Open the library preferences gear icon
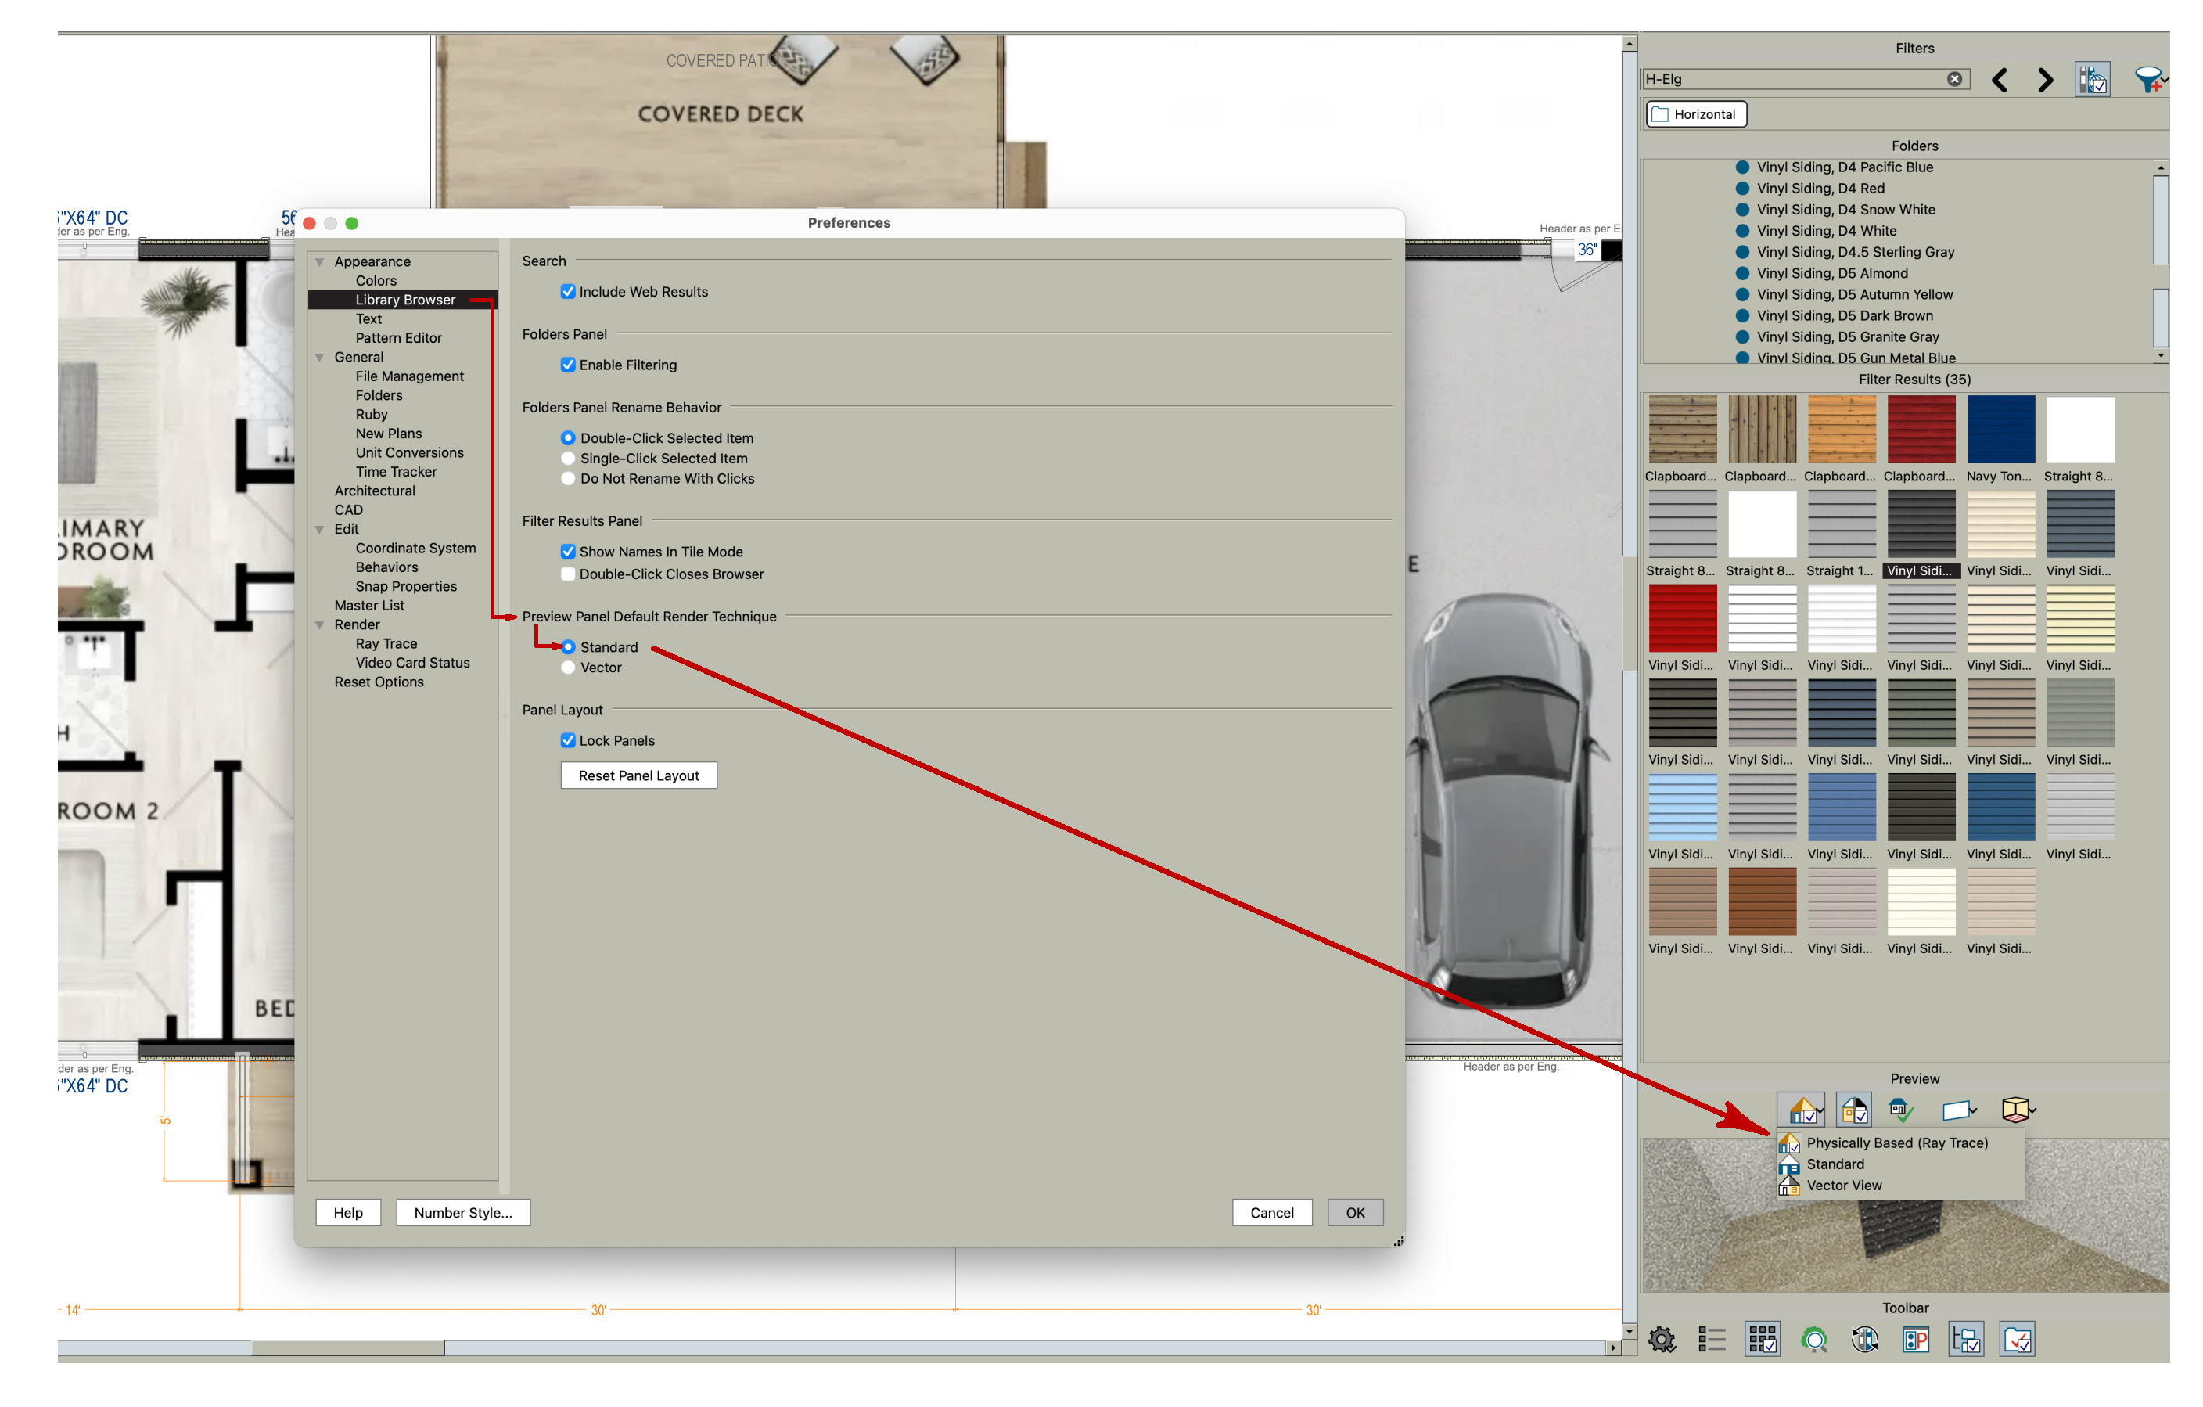The width and height of the screenshot is (2203, 1407). pos(1662,1339)
